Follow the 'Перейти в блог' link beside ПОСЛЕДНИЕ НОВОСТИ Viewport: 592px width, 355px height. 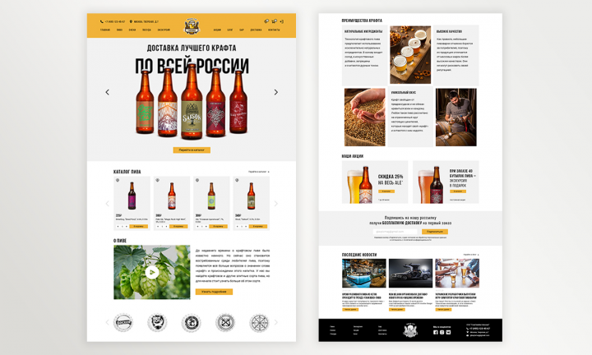coord(471,255)
